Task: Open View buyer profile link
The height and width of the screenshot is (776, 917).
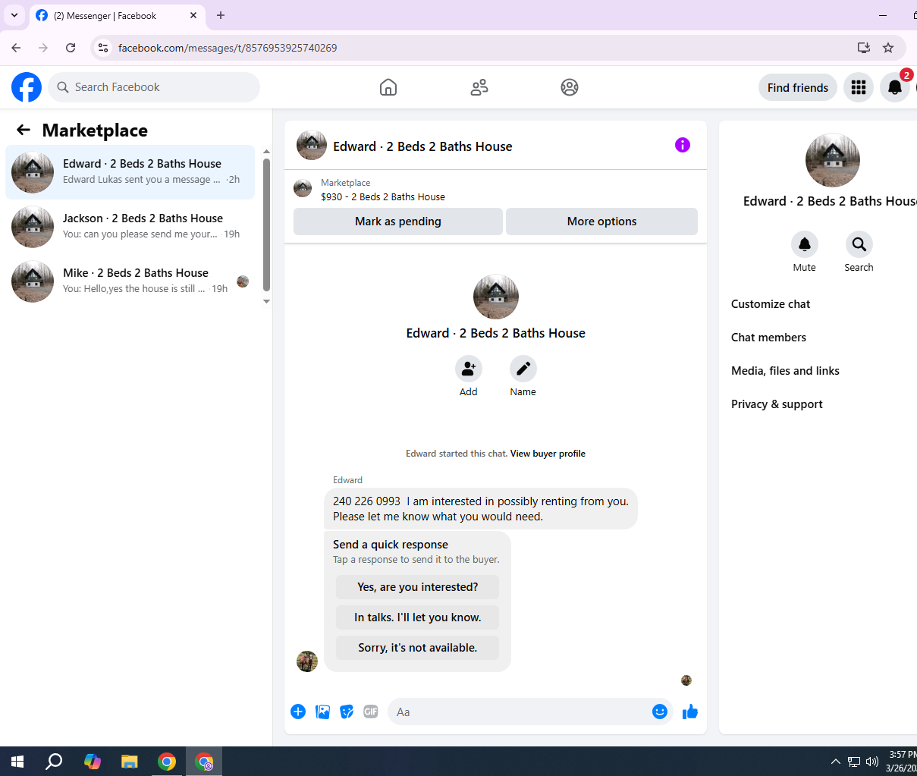Action: click(x=548, y=454)
